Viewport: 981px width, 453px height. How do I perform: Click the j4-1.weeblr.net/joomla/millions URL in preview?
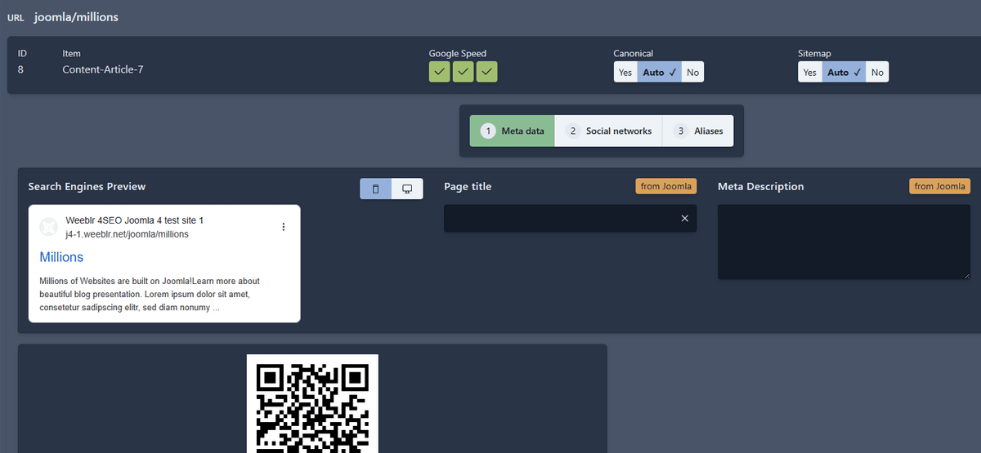(x=127, y=234)
